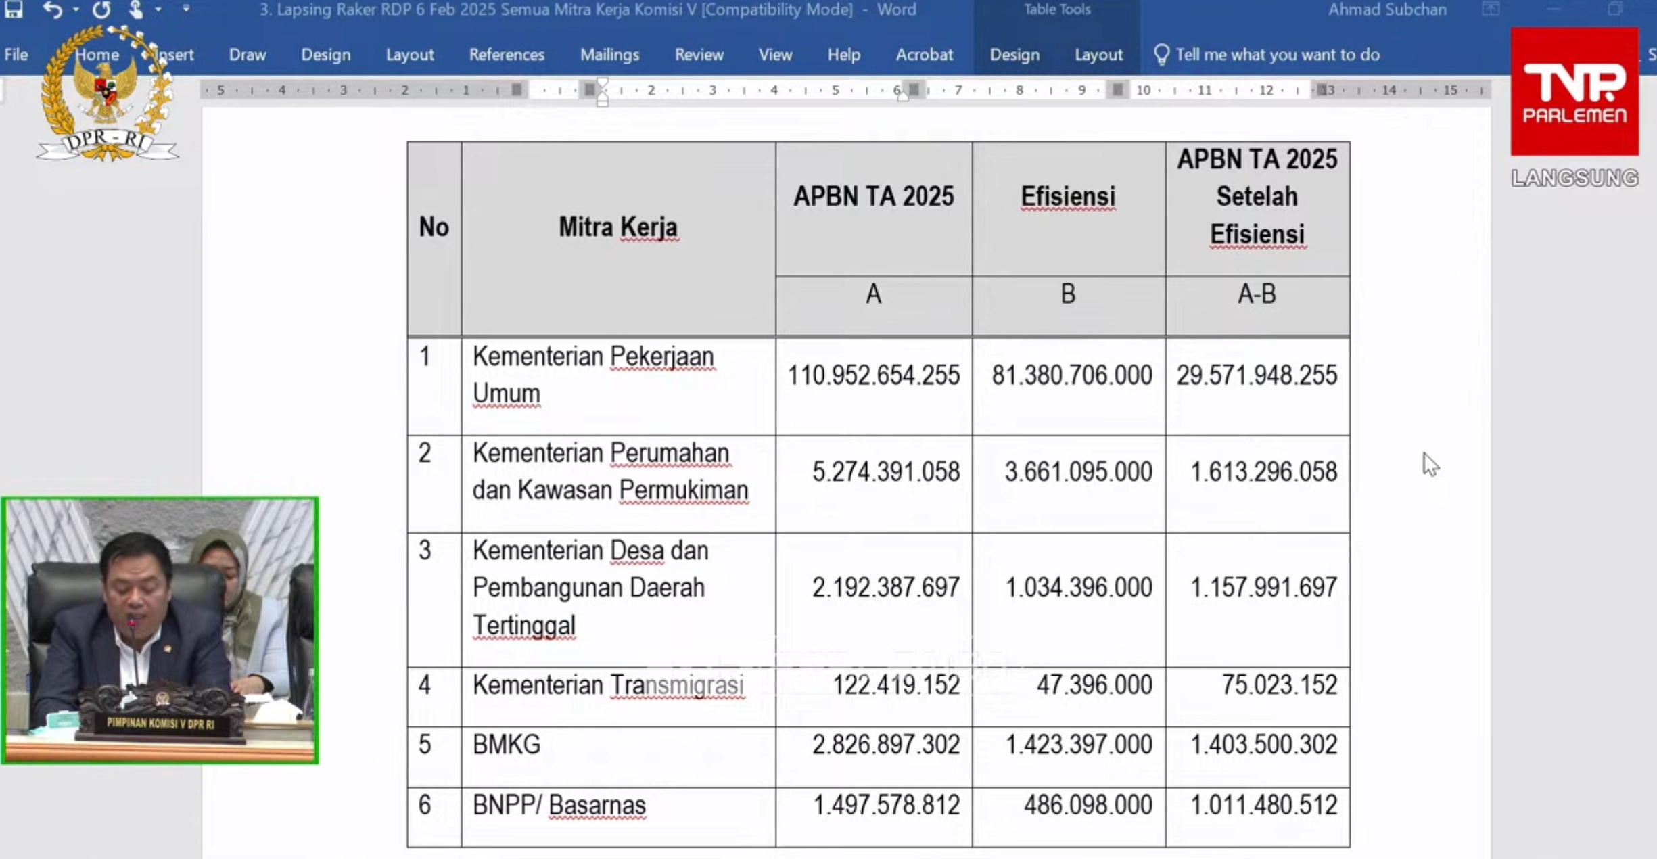The image size is (1657, 859).
Task: Click the Undo arrow icon
Action: click(x=52, y=9)
